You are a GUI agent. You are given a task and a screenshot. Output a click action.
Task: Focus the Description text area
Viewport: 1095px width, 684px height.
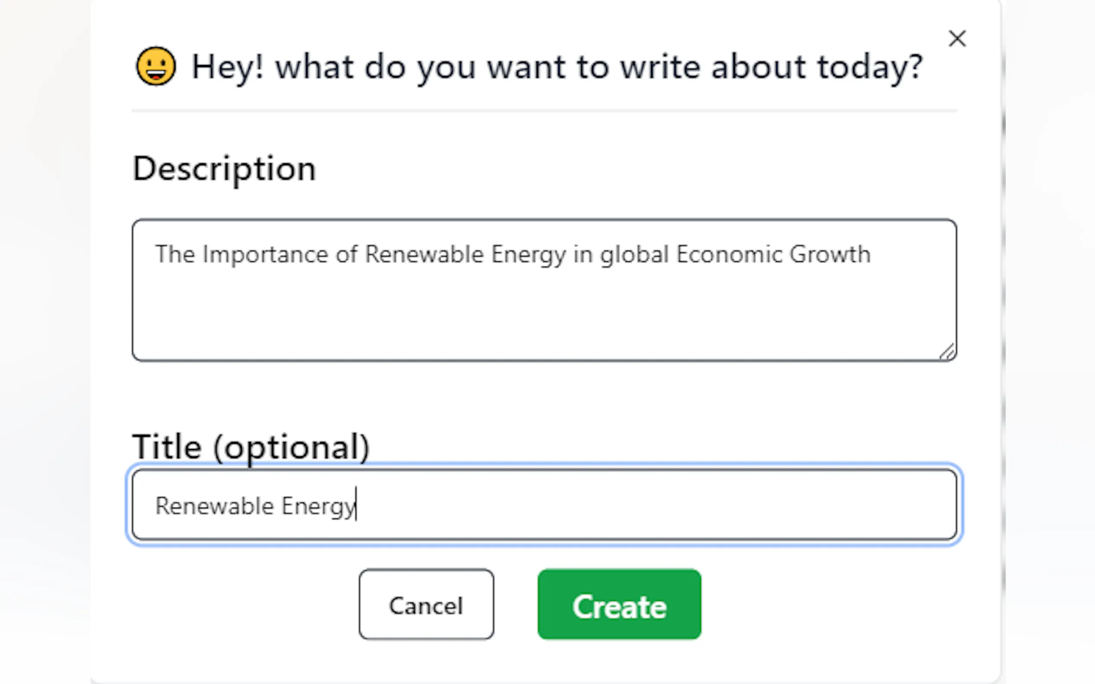544,308
